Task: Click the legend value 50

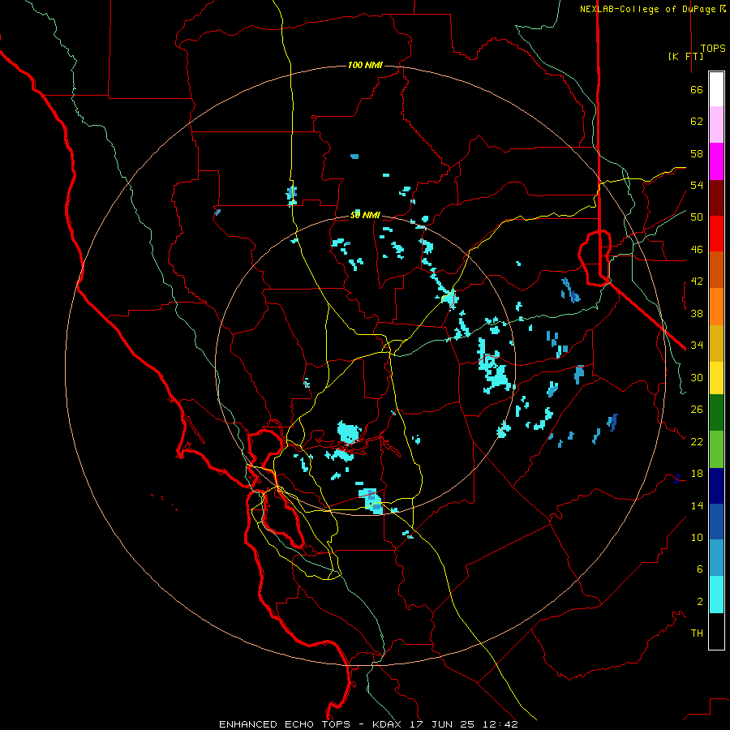Action: click(697, 217)
